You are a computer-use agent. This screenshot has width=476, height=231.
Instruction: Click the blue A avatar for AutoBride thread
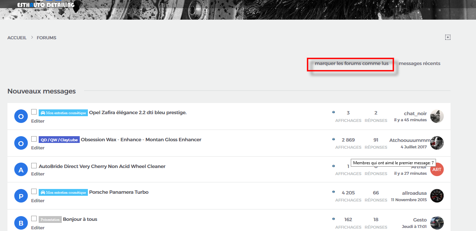[21, 170]
